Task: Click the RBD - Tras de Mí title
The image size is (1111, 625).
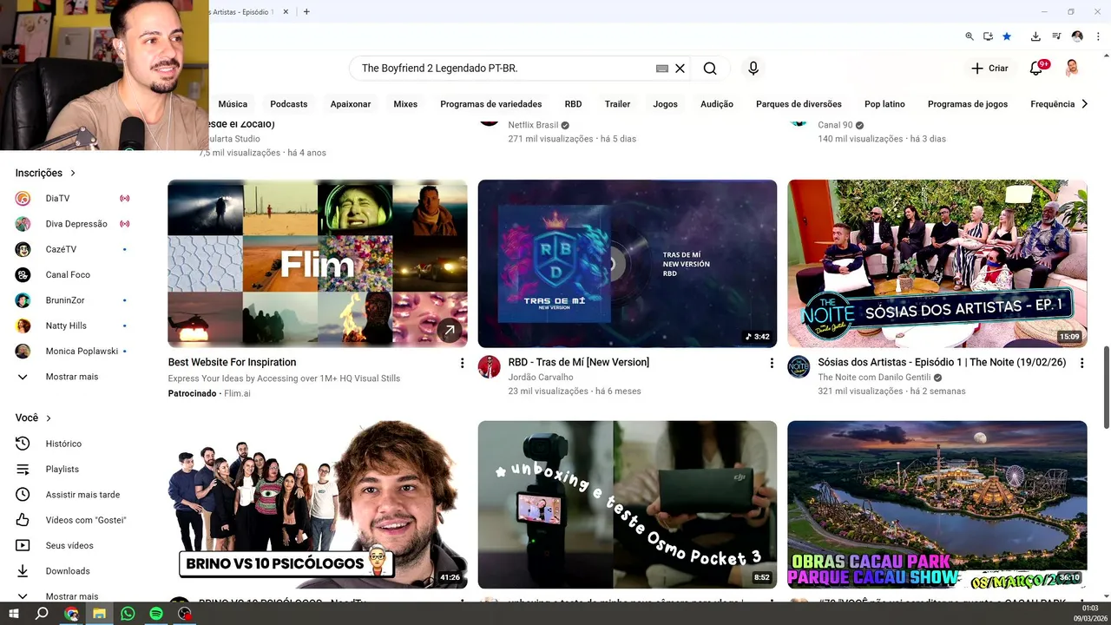Action: pos(579,362)
